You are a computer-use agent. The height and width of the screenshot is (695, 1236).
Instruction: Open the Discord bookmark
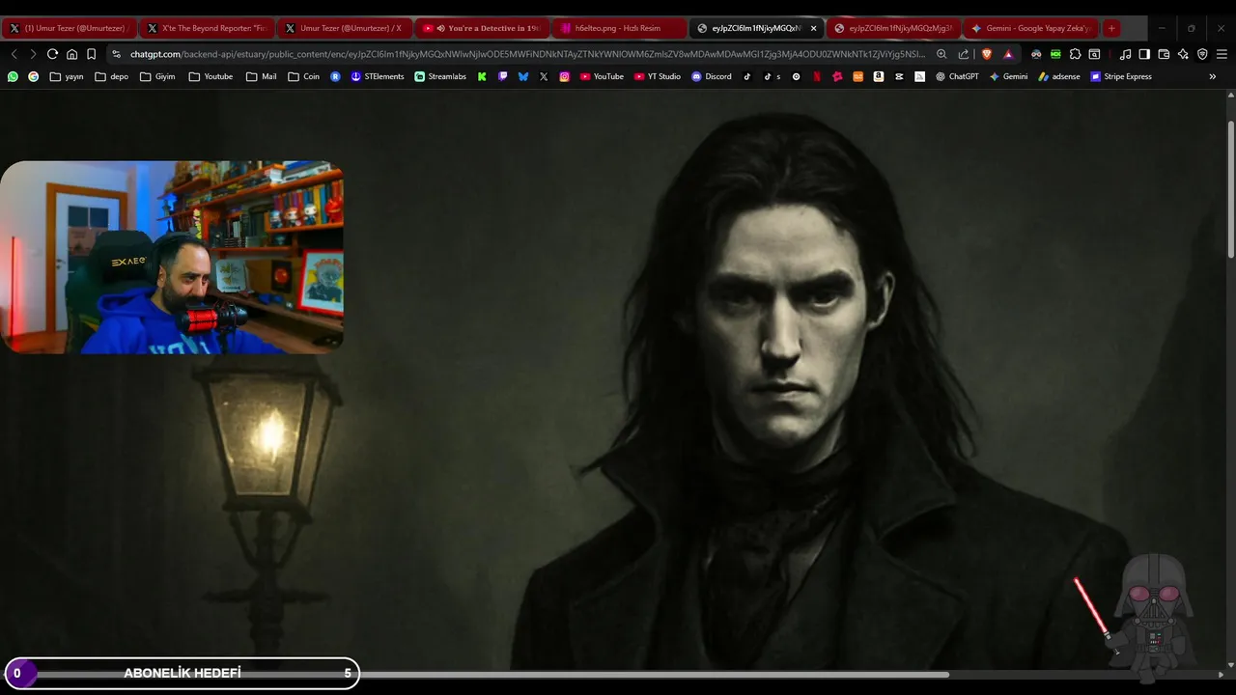click(x=712, y=76)
